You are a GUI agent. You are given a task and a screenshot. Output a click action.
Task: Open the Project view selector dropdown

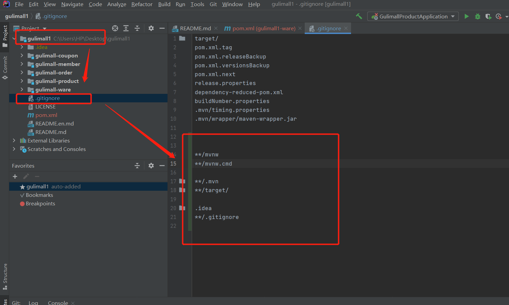pyautogui.click(x=45, y=29)
